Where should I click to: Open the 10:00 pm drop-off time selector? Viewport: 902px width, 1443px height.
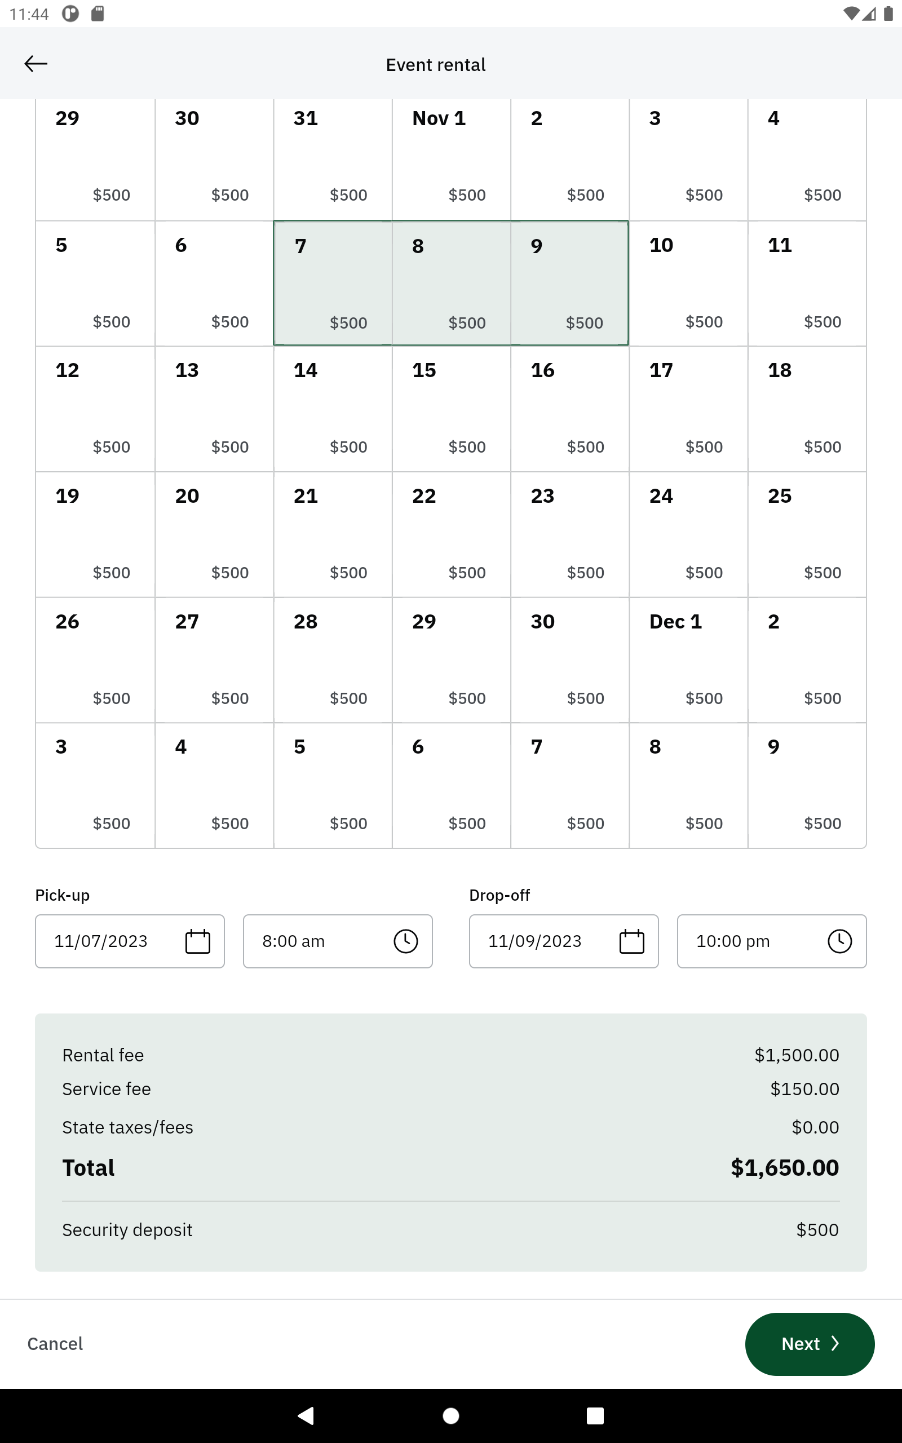click(772, 941)
